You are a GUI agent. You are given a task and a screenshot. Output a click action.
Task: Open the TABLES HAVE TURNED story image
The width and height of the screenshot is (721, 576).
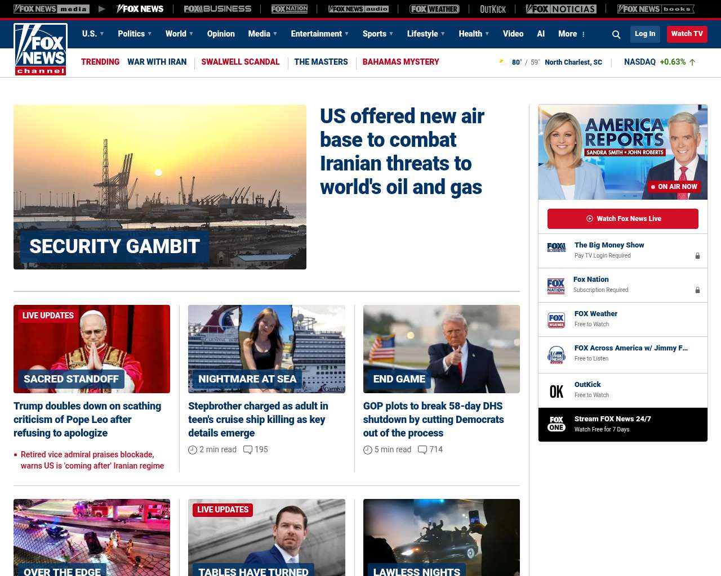point(266,537)
